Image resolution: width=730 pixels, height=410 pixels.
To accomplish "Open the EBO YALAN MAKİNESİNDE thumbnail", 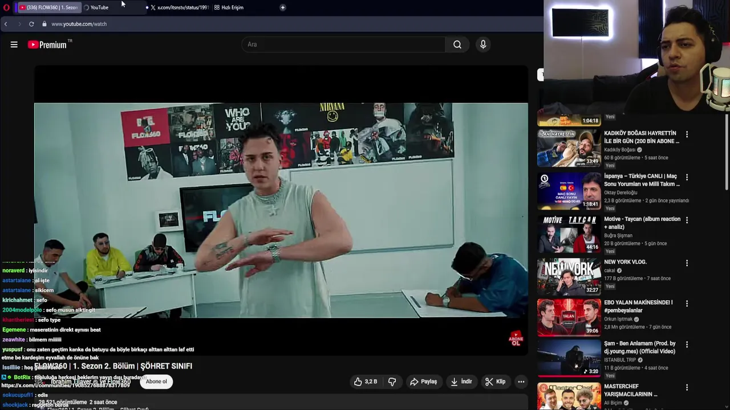I will (x=569, y=317).
